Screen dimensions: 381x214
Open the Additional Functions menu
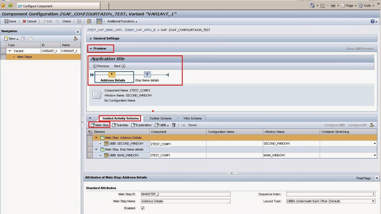pyautogui.click(x=122, y=21)
